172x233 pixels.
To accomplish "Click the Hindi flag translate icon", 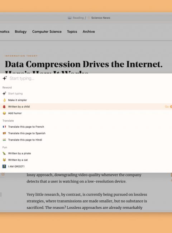I will tap(4, 140).
